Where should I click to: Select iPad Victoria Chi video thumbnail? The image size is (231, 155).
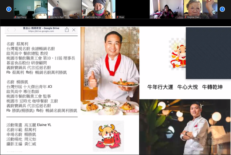click(x=99, y=9)
